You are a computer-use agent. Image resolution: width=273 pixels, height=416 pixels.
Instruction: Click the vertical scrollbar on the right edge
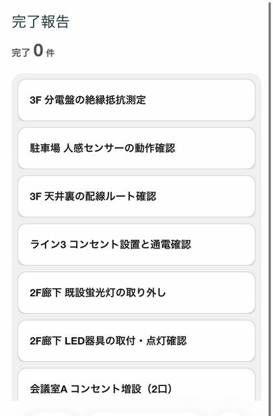point(269,208)
